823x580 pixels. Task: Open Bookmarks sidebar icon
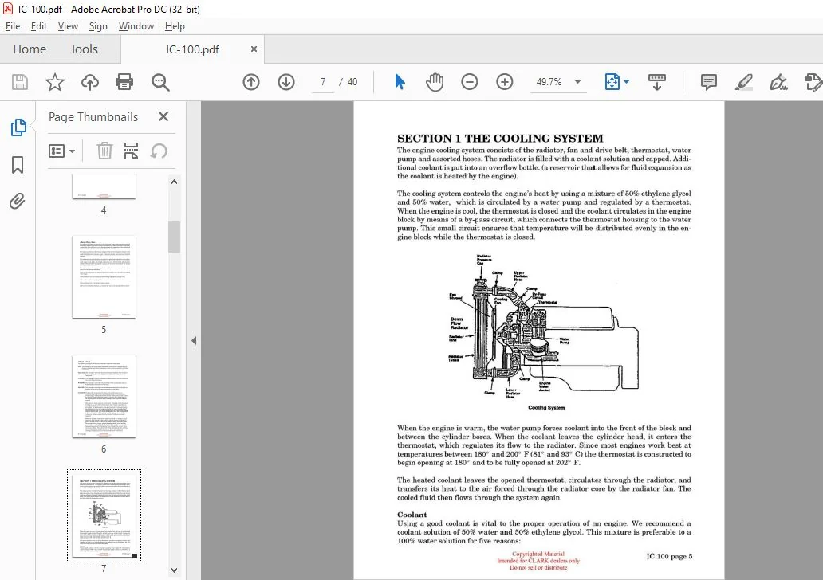pos(18,165)
